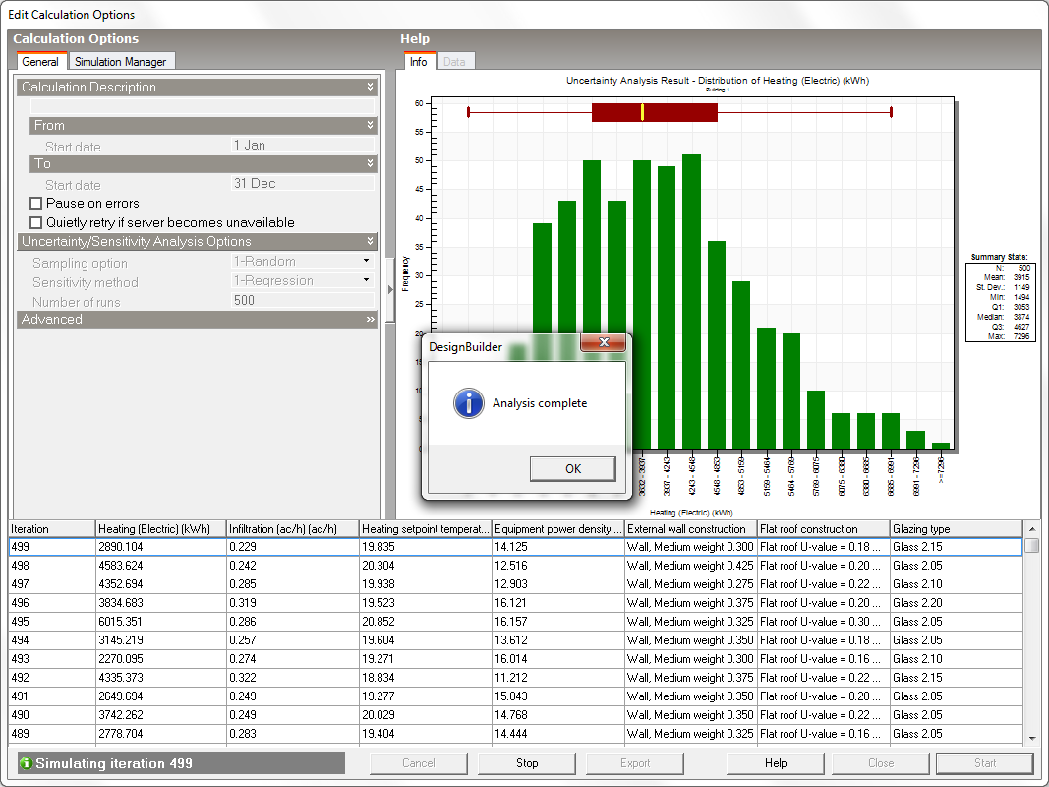Click the Help button in the bottom bar
The height and width of the screenshot is (787, 1049).
coord(775,763)
